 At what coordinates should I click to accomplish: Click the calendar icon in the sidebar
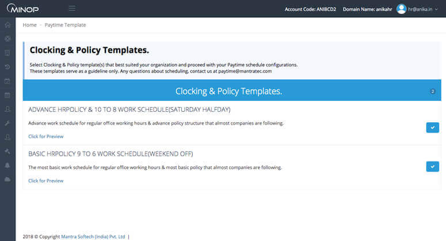7,95
